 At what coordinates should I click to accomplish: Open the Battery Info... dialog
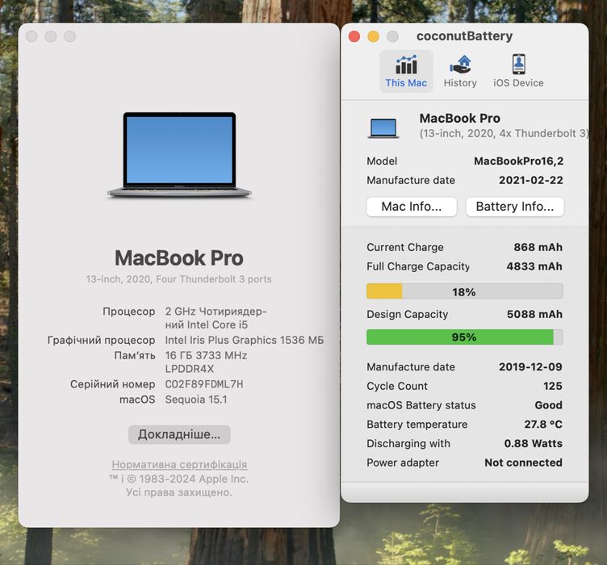click(514, 207)
